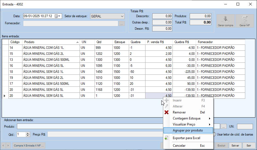Increase Qtd. value with up stepper arrow
The width and height of the screenshot is (257, 150).
click(28, 133)
